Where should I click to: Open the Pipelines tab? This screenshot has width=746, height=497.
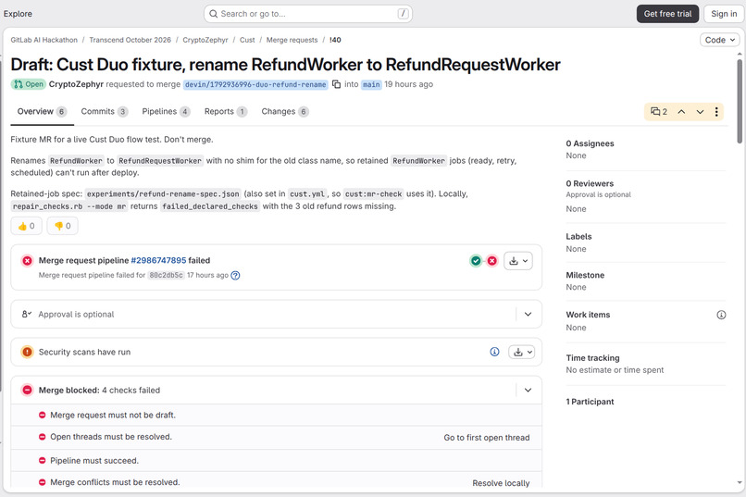[x=166, y=112]
